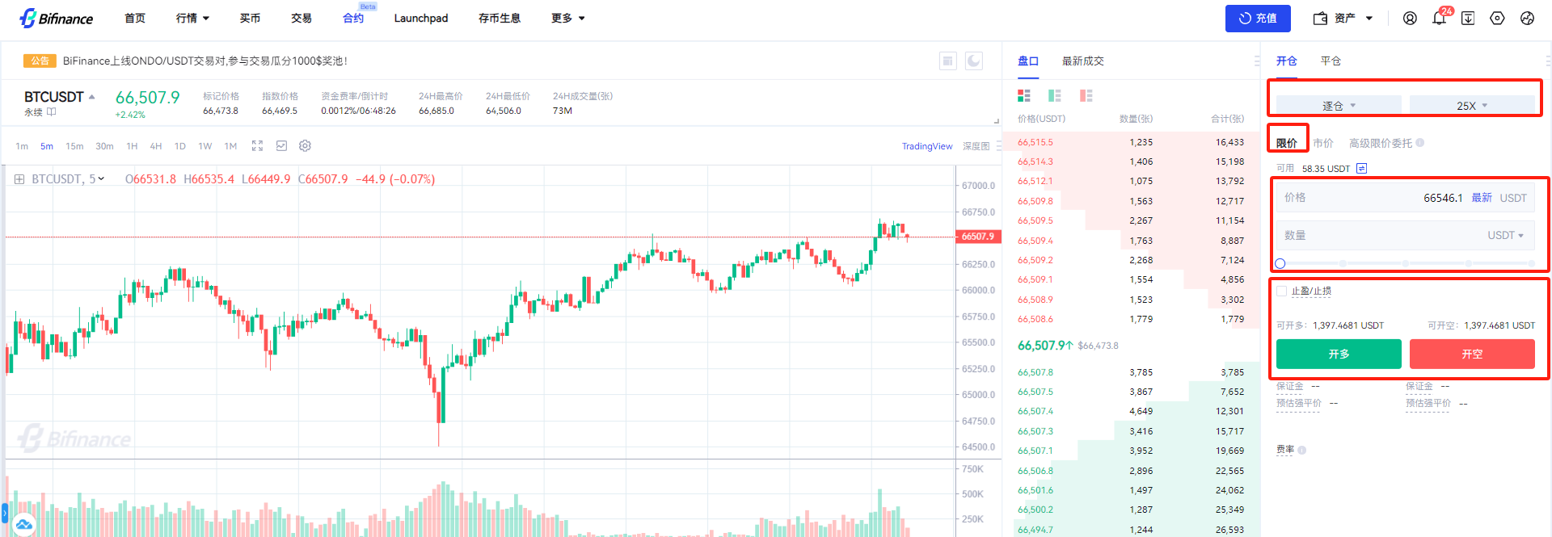Open the 逐仓 margin mode dropdown

point(1338,106)
